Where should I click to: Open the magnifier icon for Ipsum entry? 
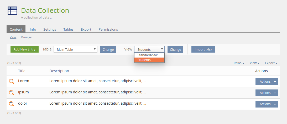click(x=11, y=93)
